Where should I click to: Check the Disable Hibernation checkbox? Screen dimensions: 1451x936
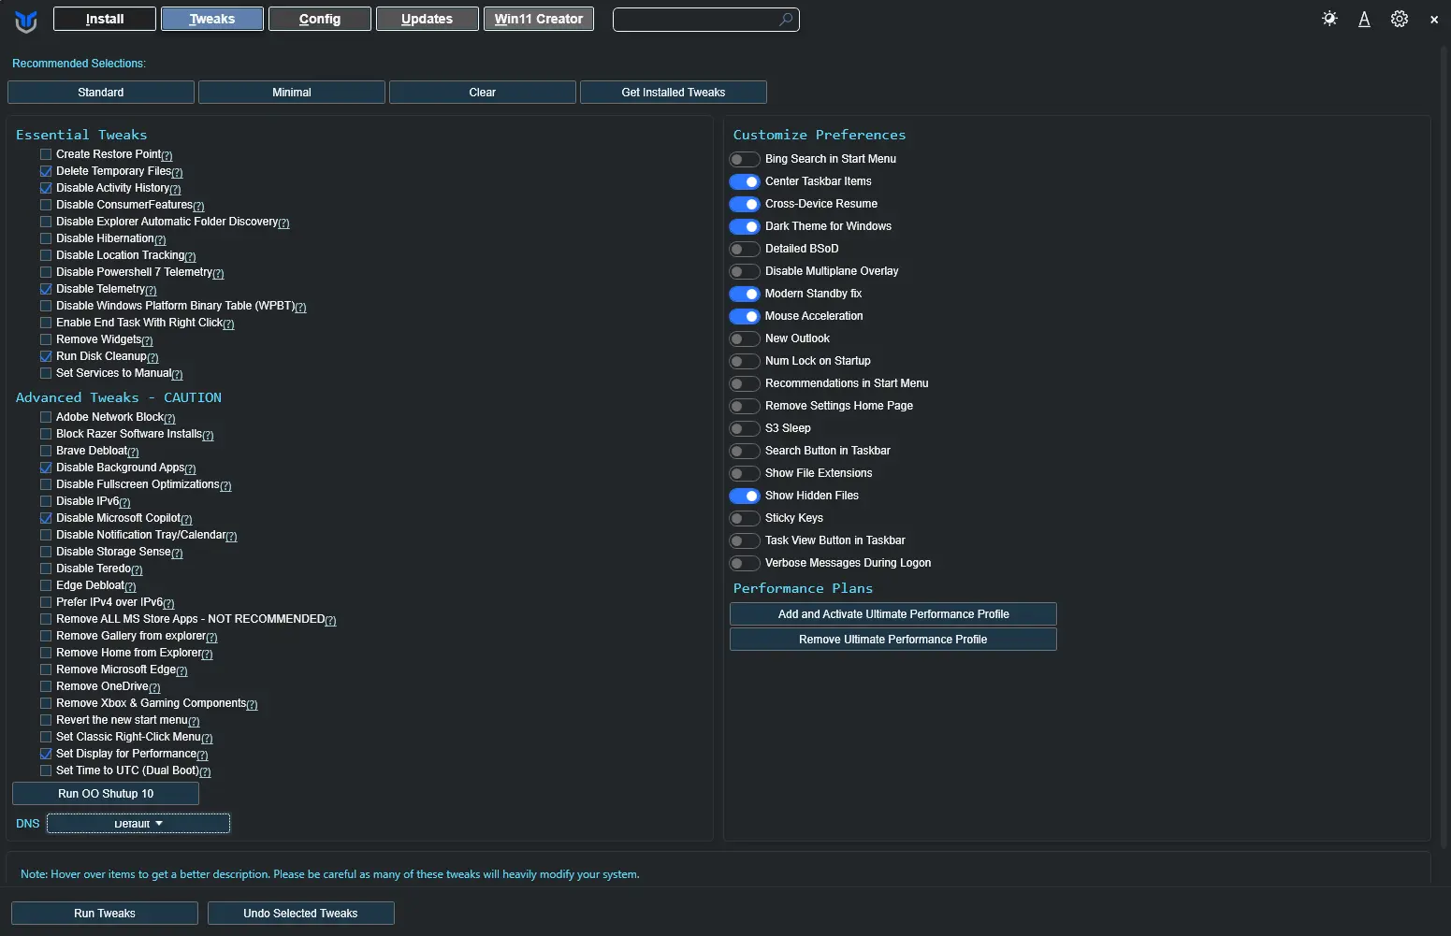pyautogui.click(x=46, y=238)
